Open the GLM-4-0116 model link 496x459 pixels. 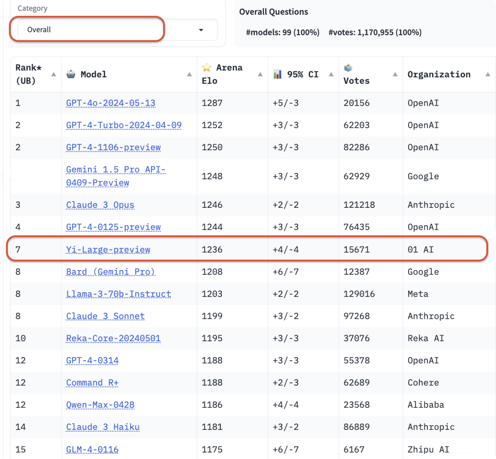tap(92, 450)
